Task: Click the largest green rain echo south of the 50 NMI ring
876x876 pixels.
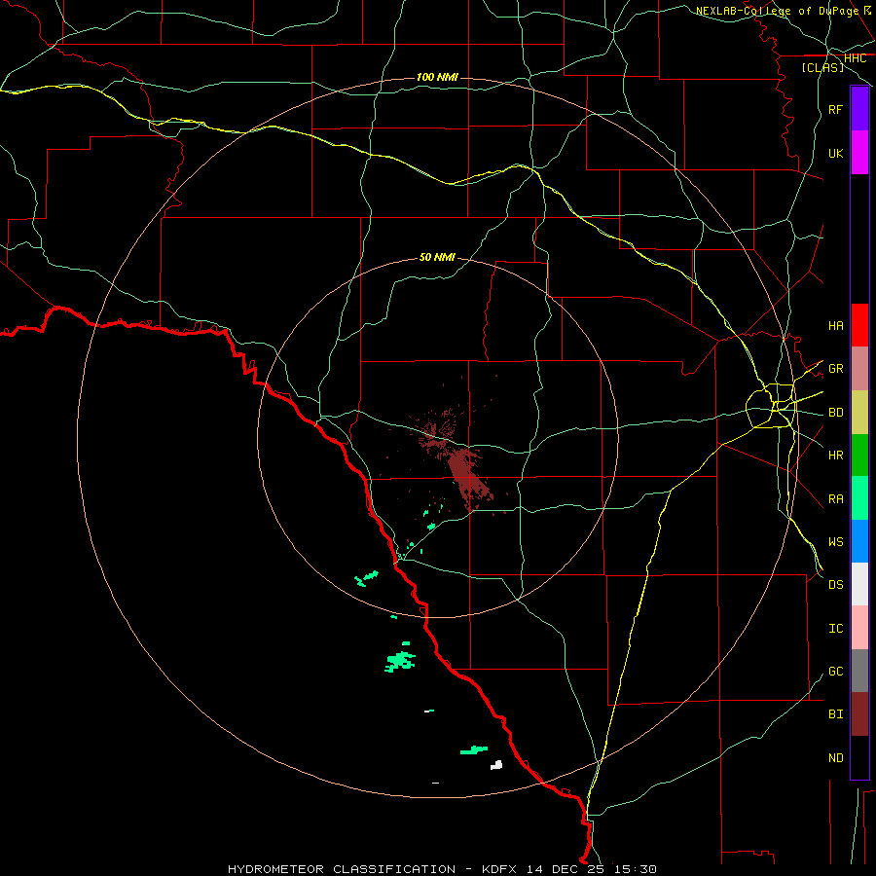Action: tap(400, 662)
